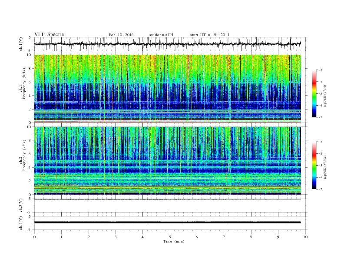Image resolution: width=344 pixels, height=266 pixels.
Task: Click the time axis tick label "9"
Action: [x=278, y=237]
